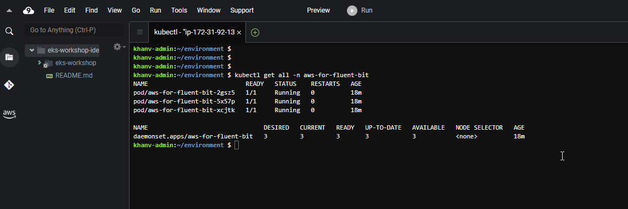Open the Environment files panel icon
This screenshot has width=628, height=209.
click(9, 57)
